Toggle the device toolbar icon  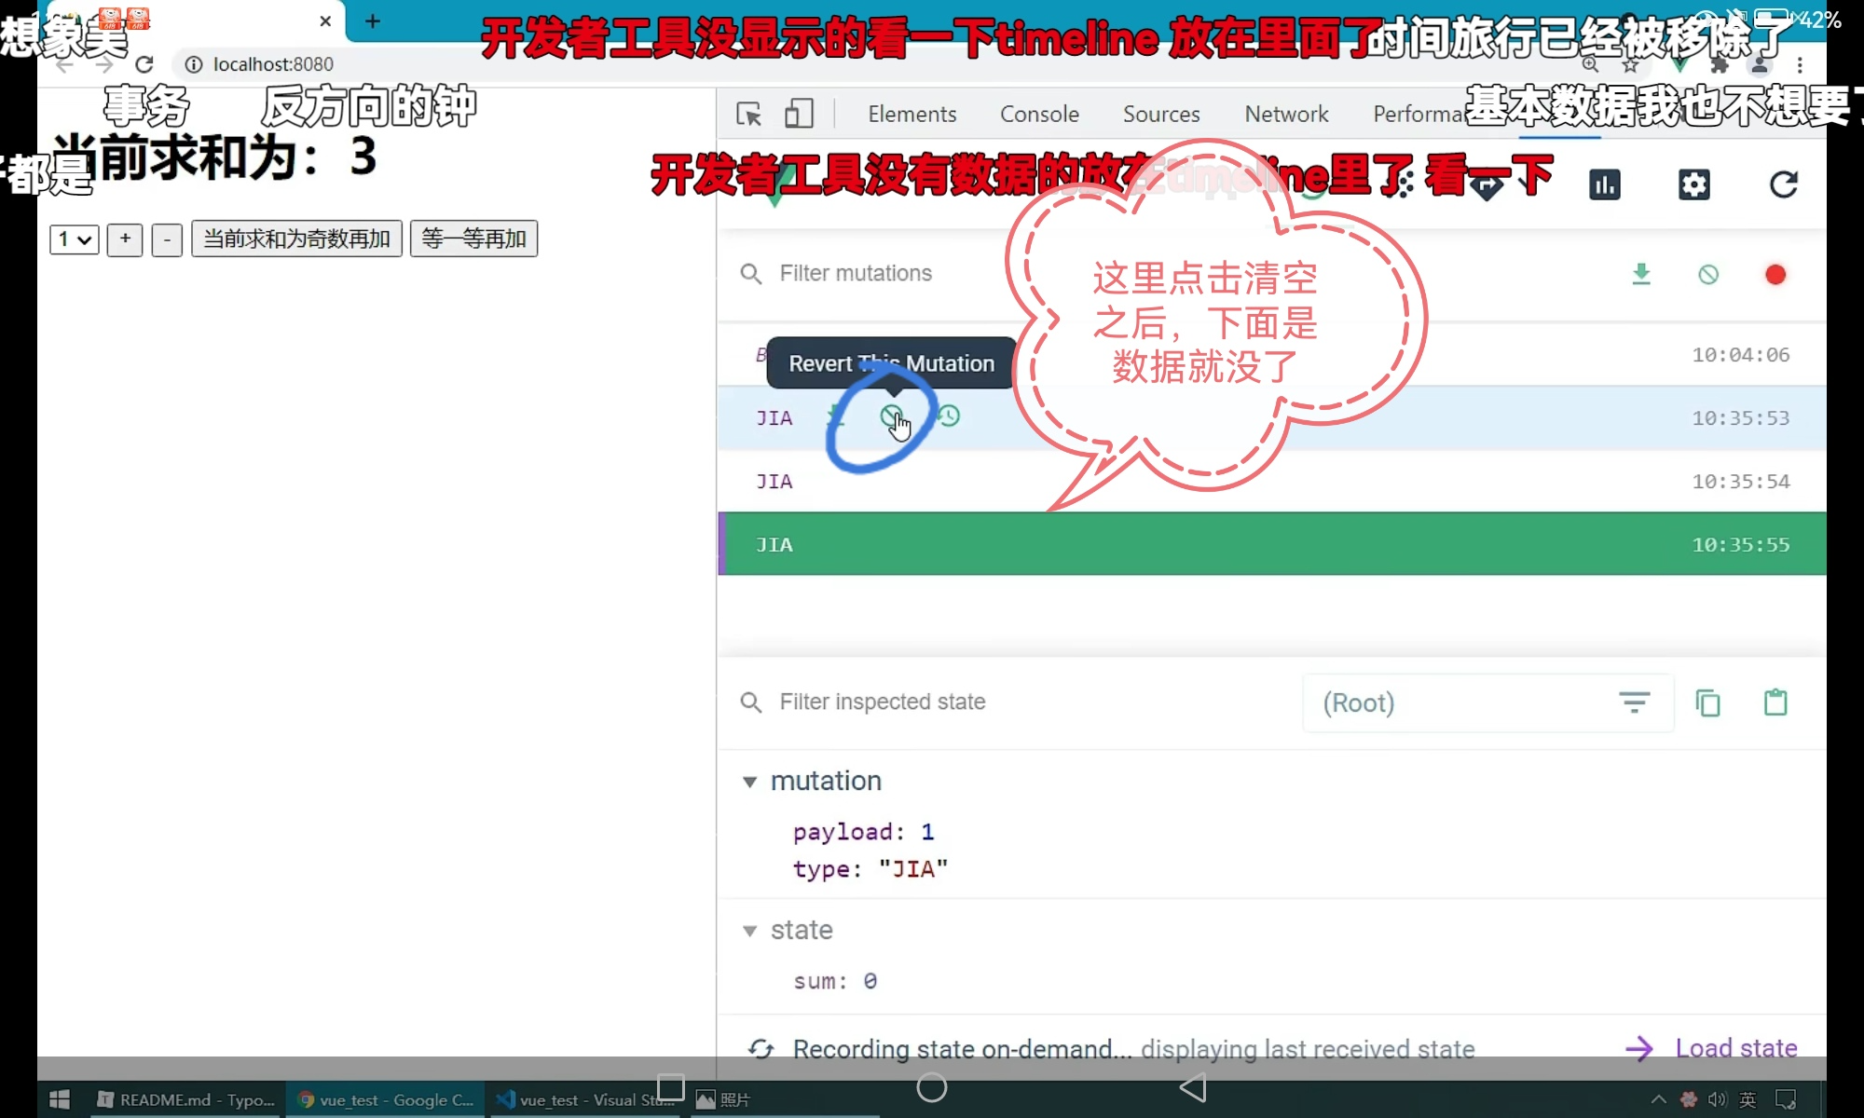[x=799, y=114]
